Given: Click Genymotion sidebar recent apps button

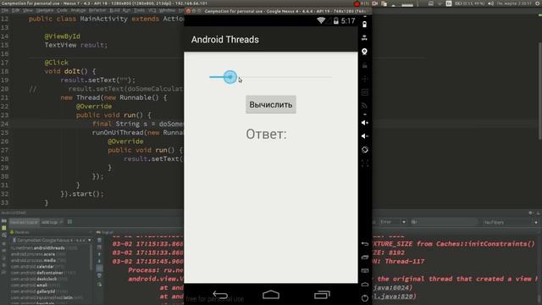Looking at the screenshot, I should pyautogui.click(x=365, y=258).
